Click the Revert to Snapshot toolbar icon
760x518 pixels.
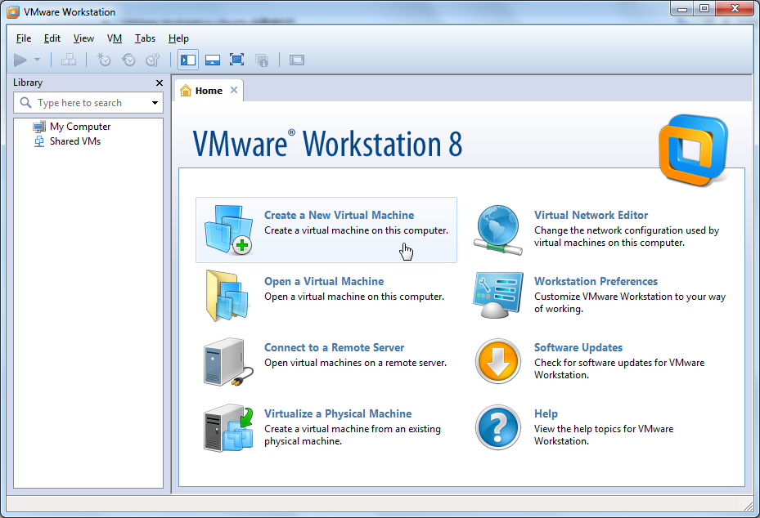128,60
